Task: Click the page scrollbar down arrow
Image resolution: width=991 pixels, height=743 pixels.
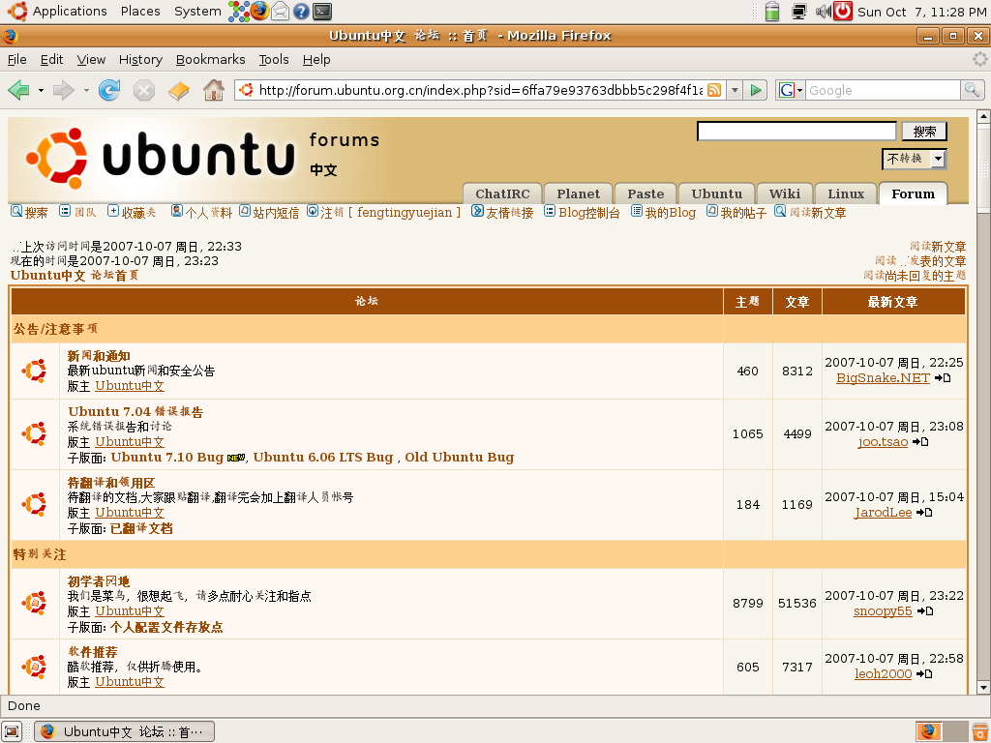Action: coord(983,688)
